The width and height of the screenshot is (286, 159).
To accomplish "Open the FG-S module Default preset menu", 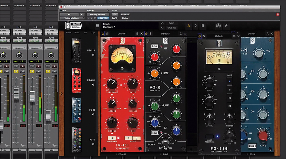I will coord(165,34).
